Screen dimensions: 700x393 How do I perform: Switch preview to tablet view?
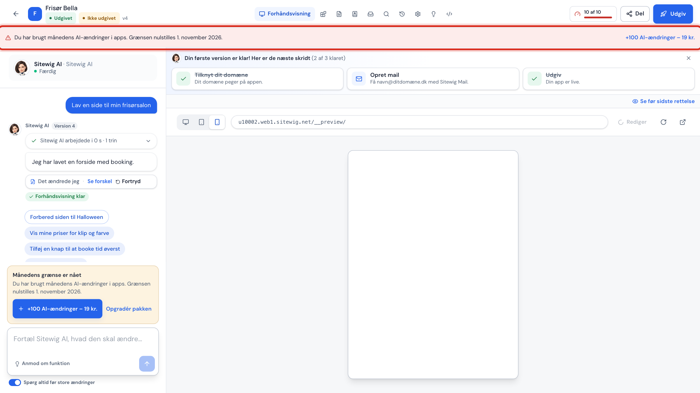point(202,122)
